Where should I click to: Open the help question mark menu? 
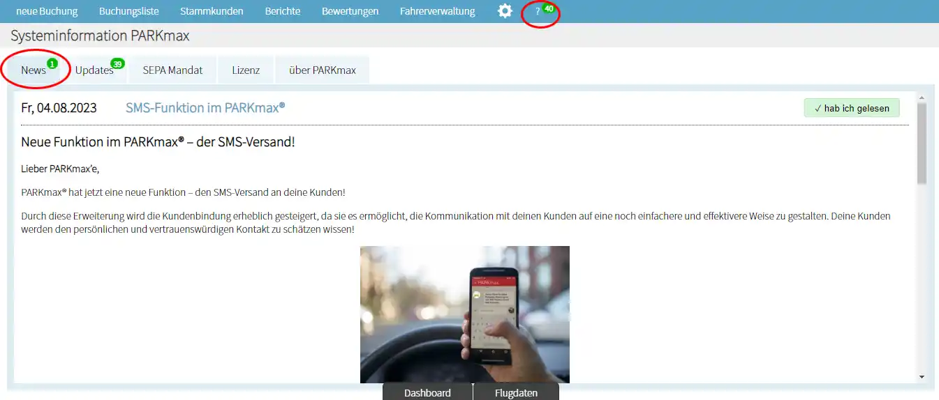pyautogui.click(x=538, y=11)
